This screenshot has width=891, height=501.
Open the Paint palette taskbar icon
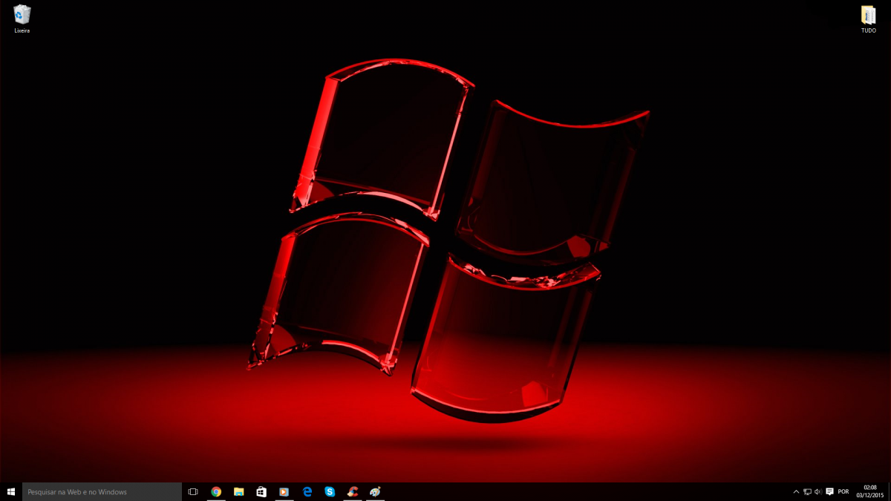click(x=375, y=491)
